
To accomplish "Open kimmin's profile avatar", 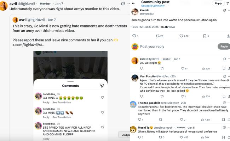I will click(135, 12).
